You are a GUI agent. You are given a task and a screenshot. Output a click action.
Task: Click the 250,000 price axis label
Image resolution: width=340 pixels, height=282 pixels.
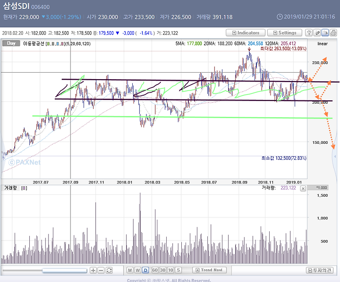pyautogui.click(x=320, y=63)
